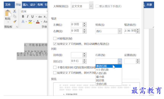Screen dimensions: 164x99
Task: Open the 仿宋 font name box
Action: click(x=34, y=11)
